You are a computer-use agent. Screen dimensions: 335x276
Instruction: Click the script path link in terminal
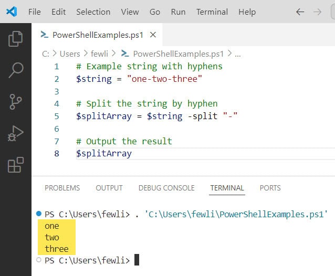pos(236,214)
